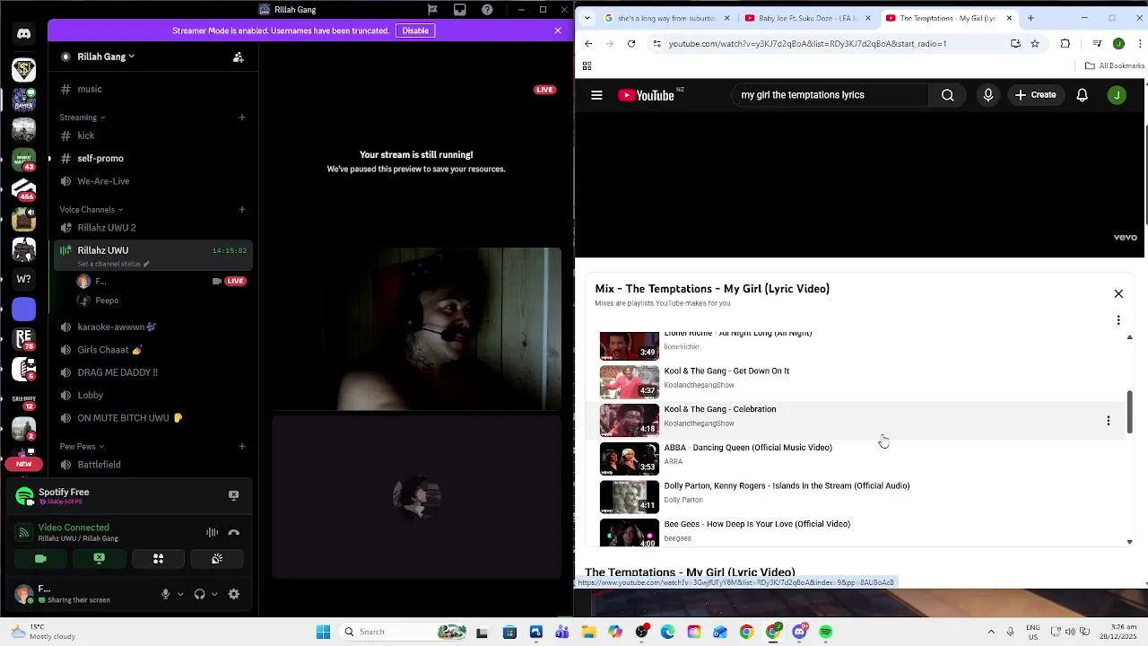Open Discord help icon in the title bar
Viewport: 1148px width, 646px height.
click(x=487, y=10)
